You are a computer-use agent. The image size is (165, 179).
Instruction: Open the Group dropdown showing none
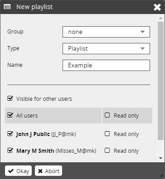[x=106, y=32]
